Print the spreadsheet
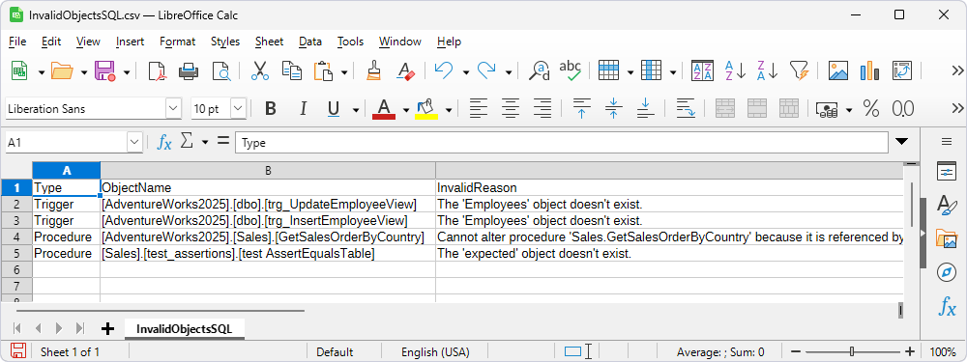Viewport: 967px width, 362px height. [189, 70]
